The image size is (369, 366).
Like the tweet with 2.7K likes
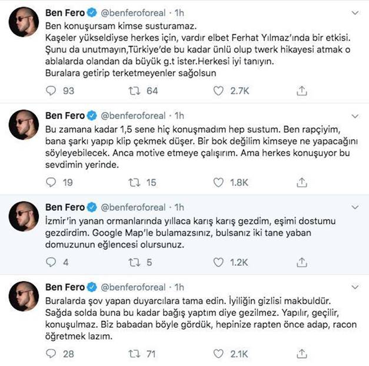tap(218, 91)
